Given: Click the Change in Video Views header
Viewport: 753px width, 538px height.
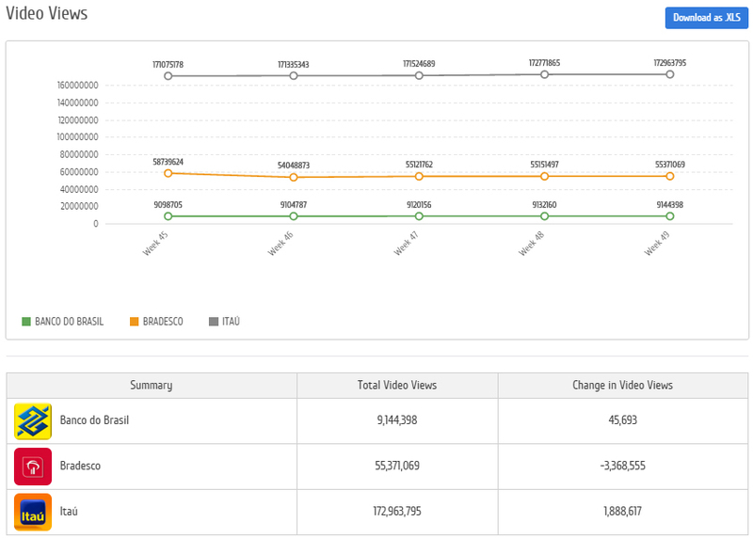Looking at the screenshot, I should click(x=622, y=386).
